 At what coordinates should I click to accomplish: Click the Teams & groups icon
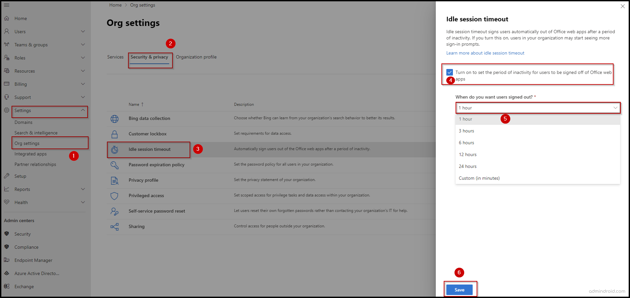coord(7,45)
